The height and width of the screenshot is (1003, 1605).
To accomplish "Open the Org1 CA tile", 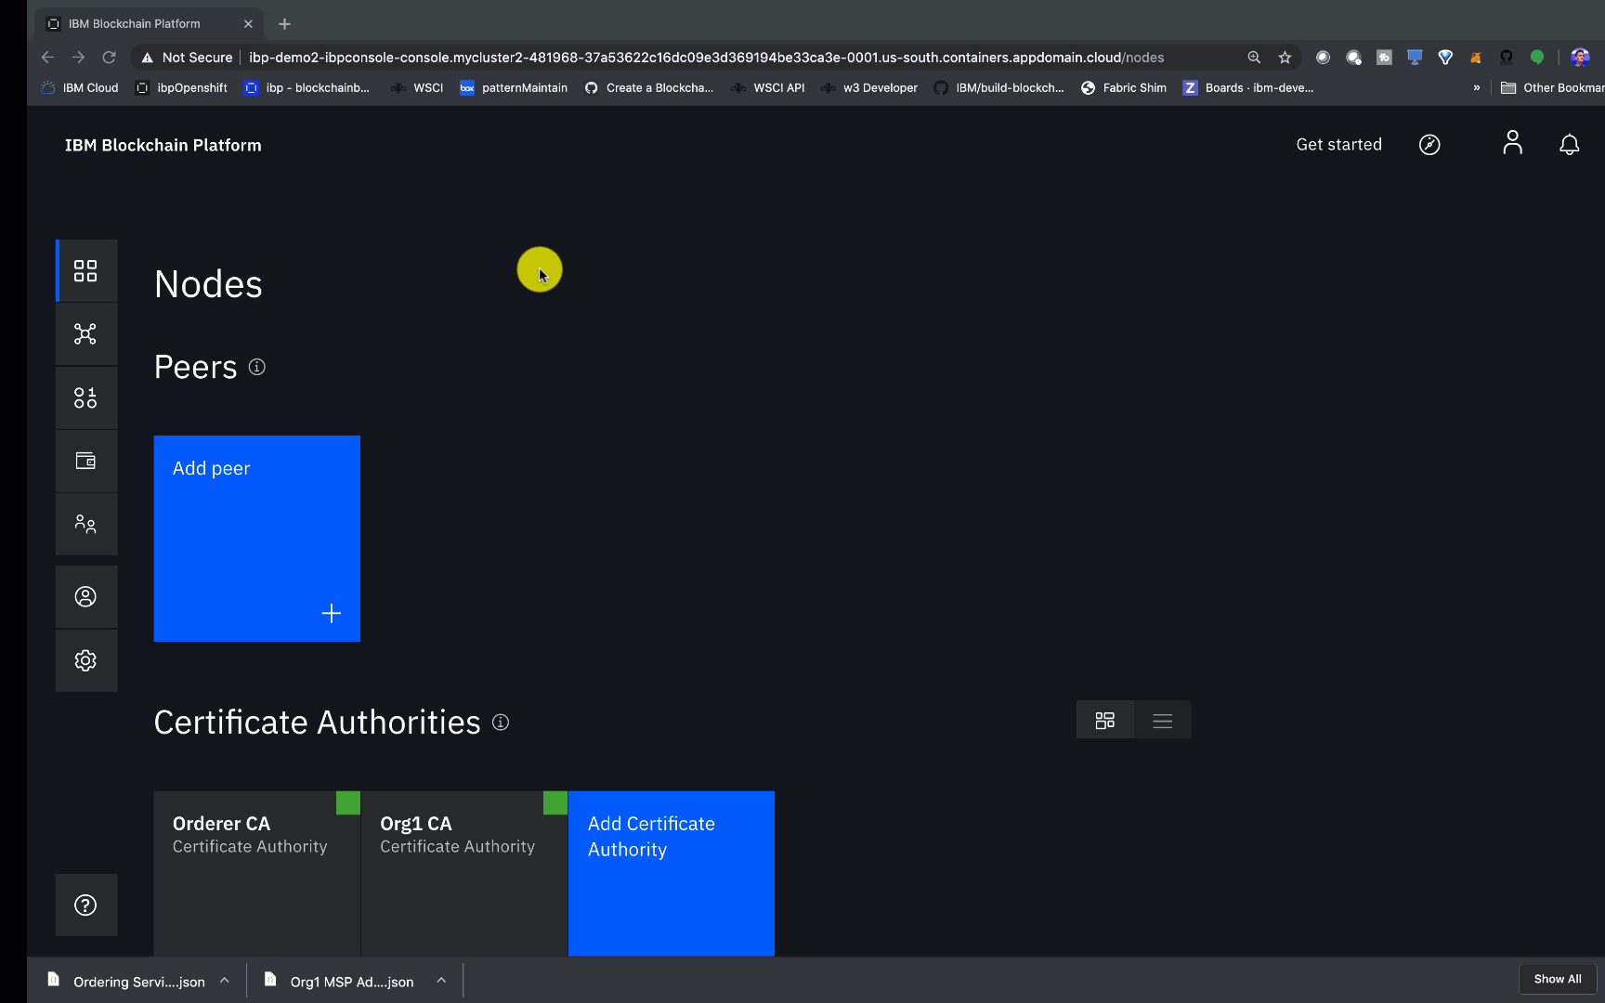I will 463,873.
